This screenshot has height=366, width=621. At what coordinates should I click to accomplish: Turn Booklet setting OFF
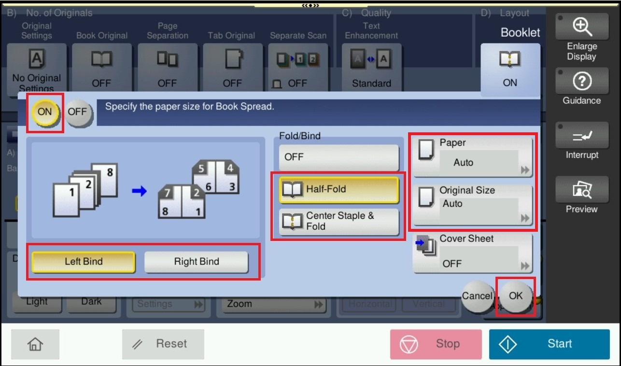[77, 112]
